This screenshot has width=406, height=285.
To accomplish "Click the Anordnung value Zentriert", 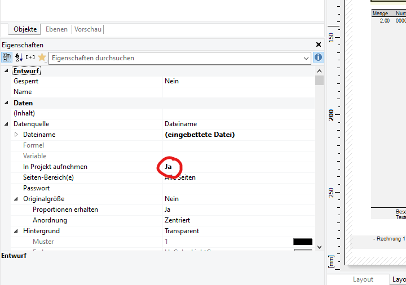I will click(x=178, y=220).
